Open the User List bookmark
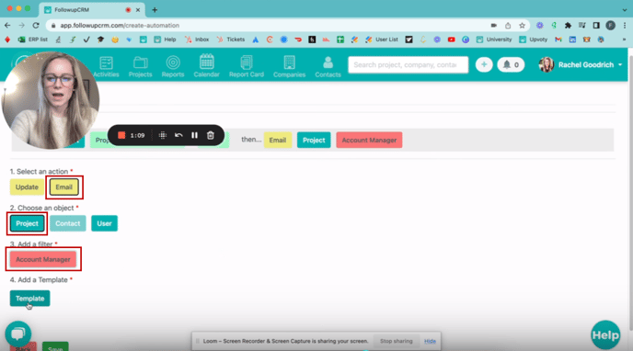This screenshot has width=633, height=351. [x=382, y=40]
